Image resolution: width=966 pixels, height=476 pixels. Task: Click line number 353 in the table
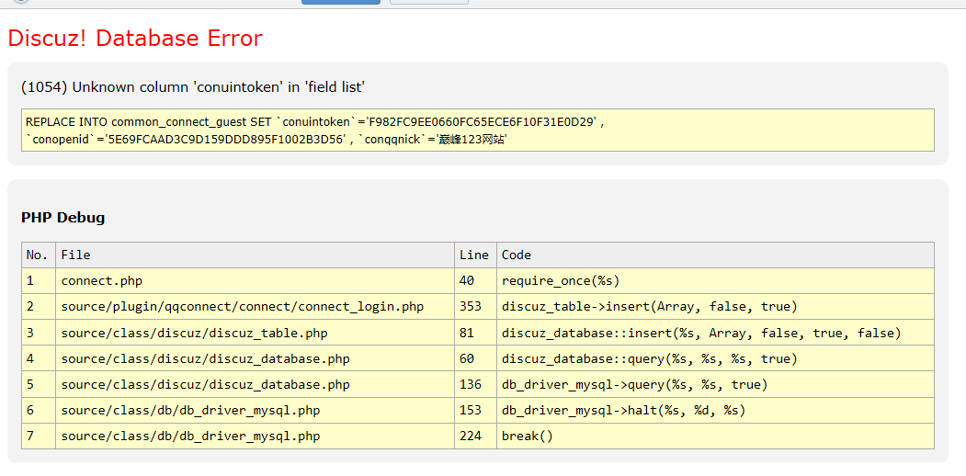(x=471, y=306)
